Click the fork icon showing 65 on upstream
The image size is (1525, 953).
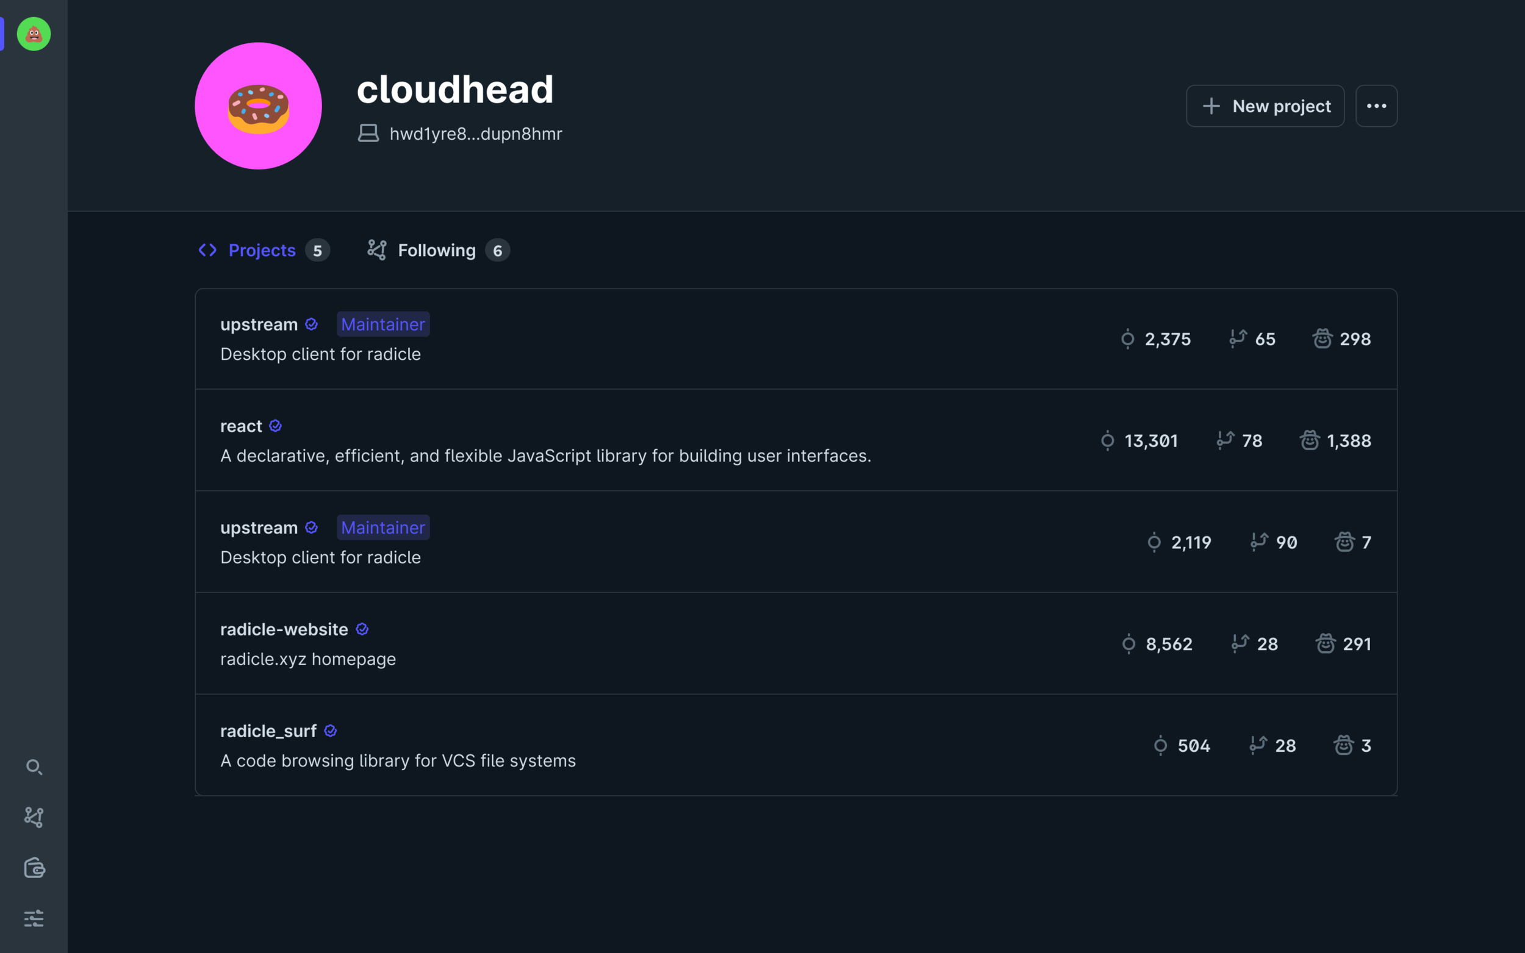(x=1238, y=338)
